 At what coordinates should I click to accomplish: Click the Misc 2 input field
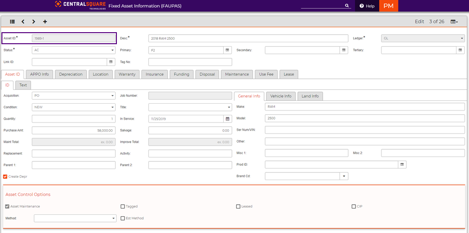coord(423,153)
